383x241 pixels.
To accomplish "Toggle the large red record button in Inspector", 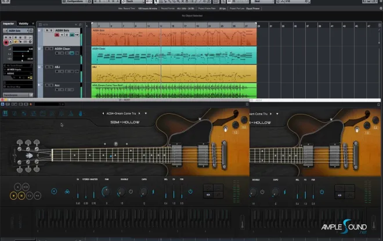I will pyautogui.click(x=6, y=42).
